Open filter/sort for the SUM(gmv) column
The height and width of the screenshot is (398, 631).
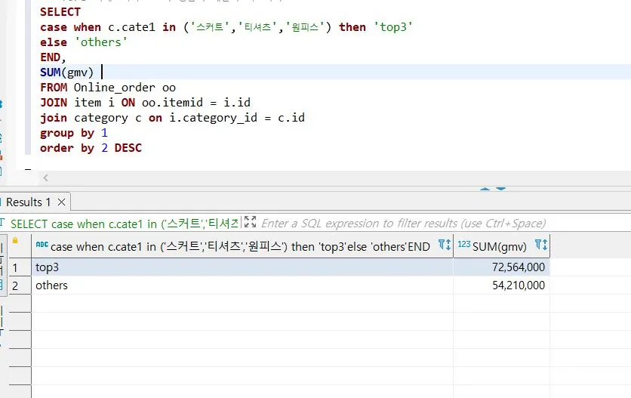click(541, 245)
